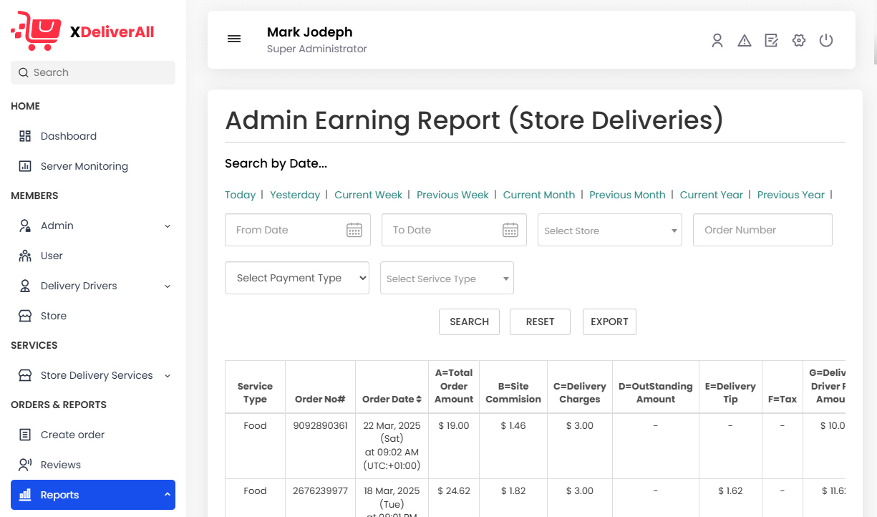Screen dimensions: 877x517
Task: Filter by Current Month link
Action: (x=539, y=195)
